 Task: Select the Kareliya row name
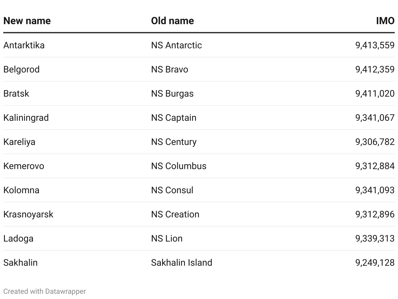pyautogui.click(x=19, y=142)
